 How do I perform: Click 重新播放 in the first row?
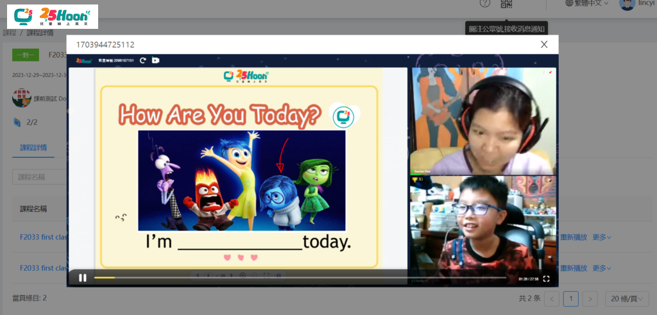pos(574,237)
